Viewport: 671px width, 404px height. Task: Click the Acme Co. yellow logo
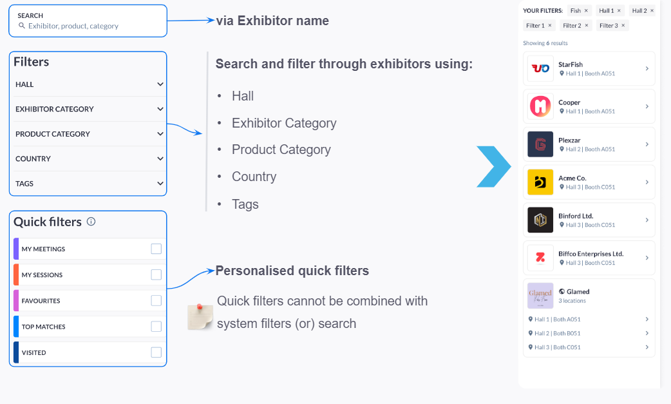point(540,182)
